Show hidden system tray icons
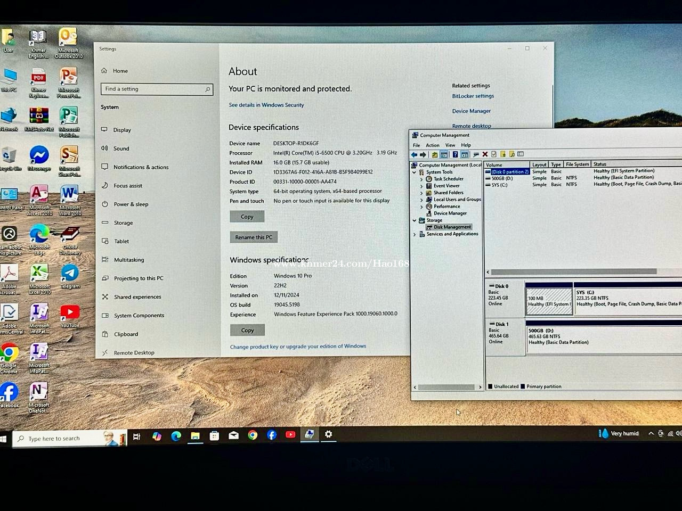The height and width of the screenshot is (511, 682). (651, 433)
